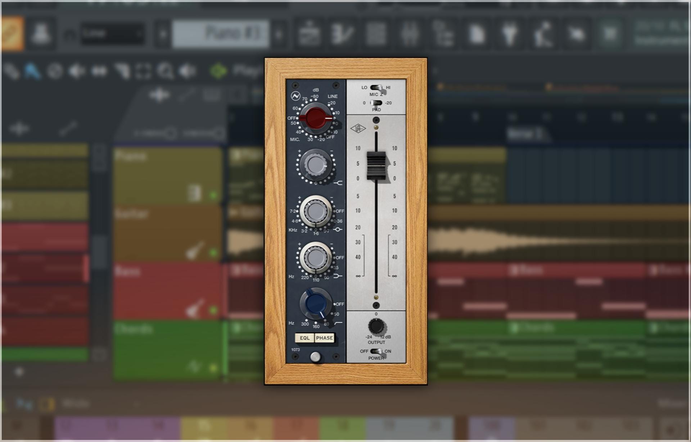Select the Guitar track header
The height and width of the screenshot is (442, 691).
coord(168,233)
